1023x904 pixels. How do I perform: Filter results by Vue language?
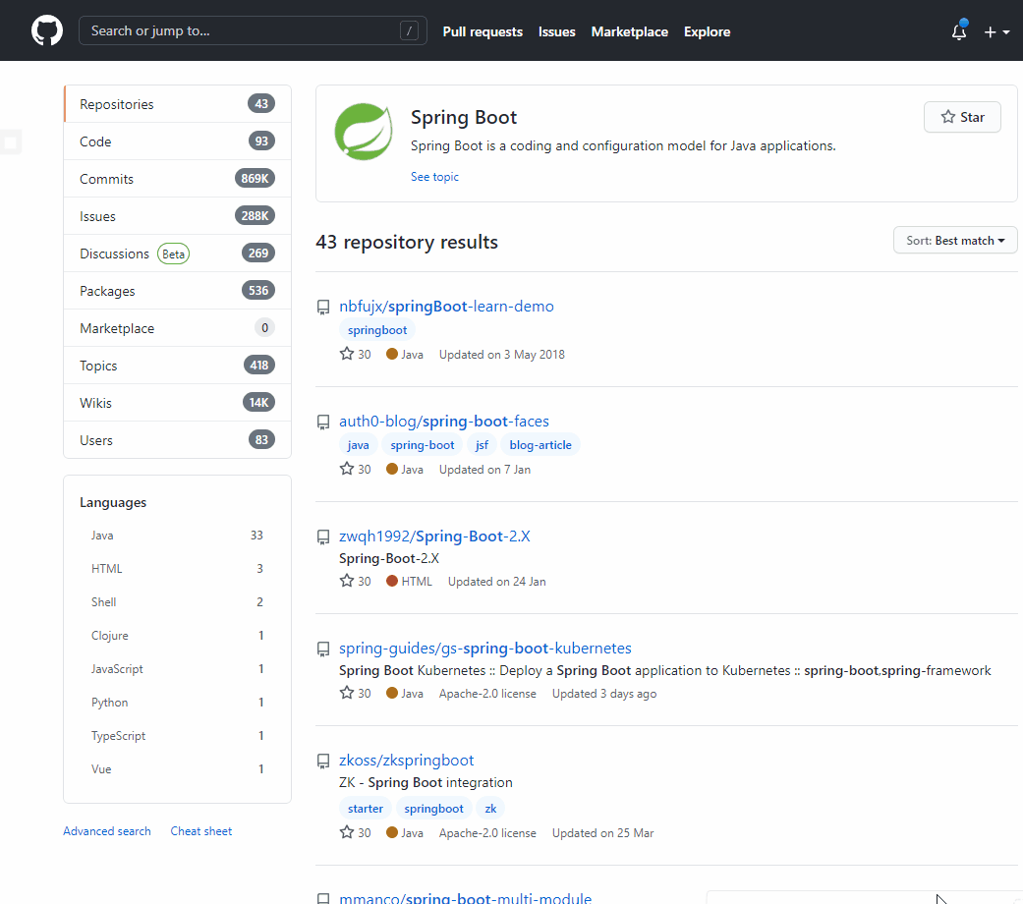(178, 769)
